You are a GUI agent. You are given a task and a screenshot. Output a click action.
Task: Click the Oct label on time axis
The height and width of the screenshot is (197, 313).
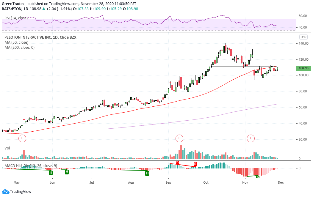(x=206, y=182)
